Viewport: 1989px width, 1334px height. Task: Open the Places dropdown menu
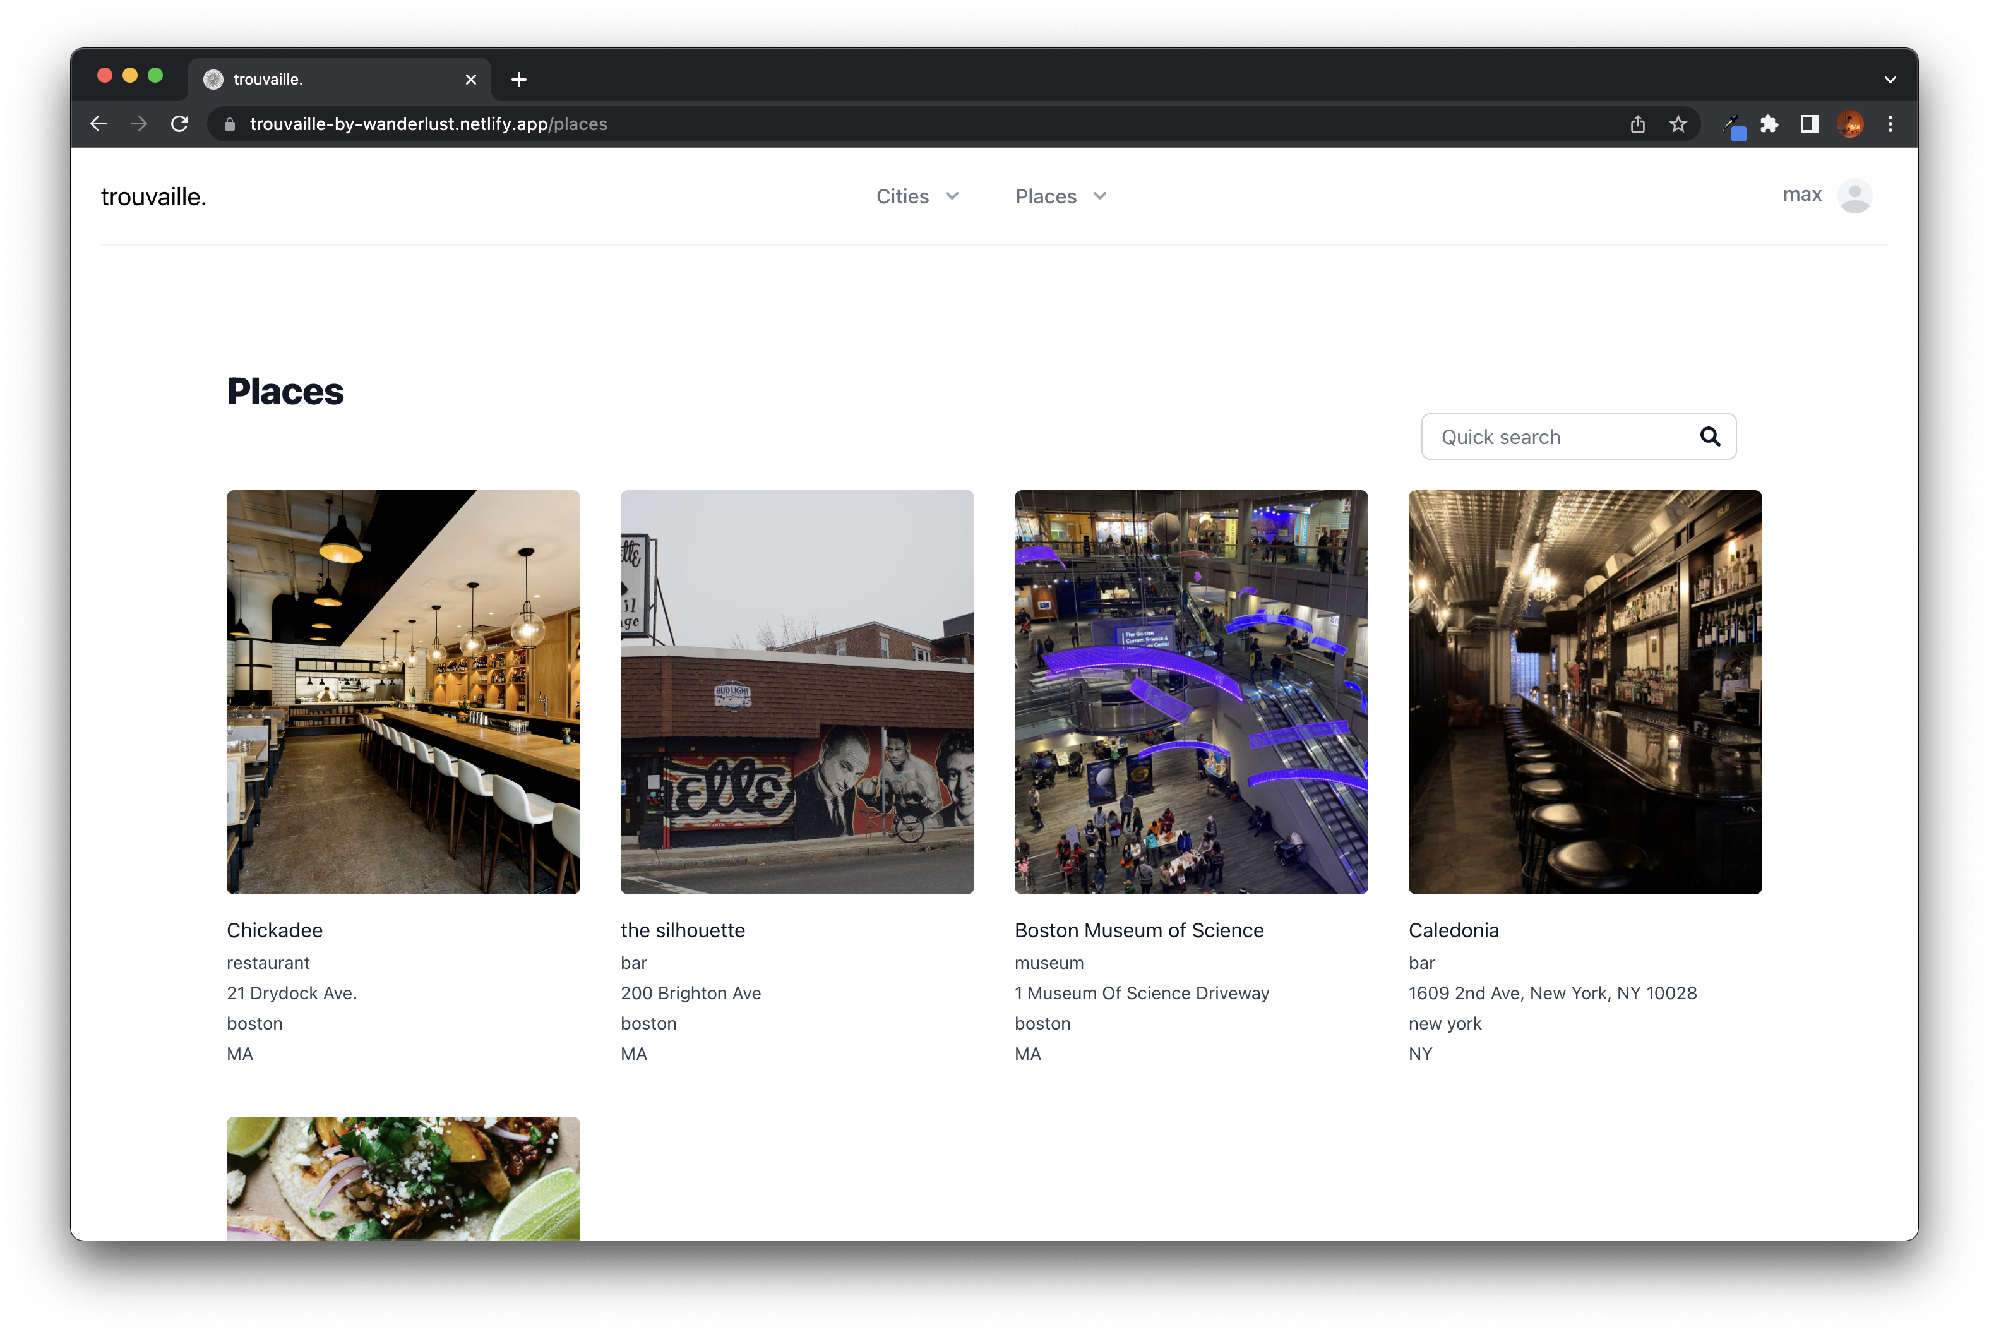pos(1060,196)
